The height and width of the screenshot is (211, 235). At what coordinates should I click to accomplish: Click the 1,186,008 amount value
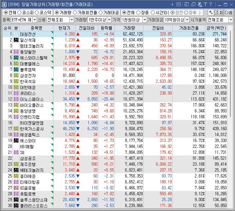tap(218, 75)
